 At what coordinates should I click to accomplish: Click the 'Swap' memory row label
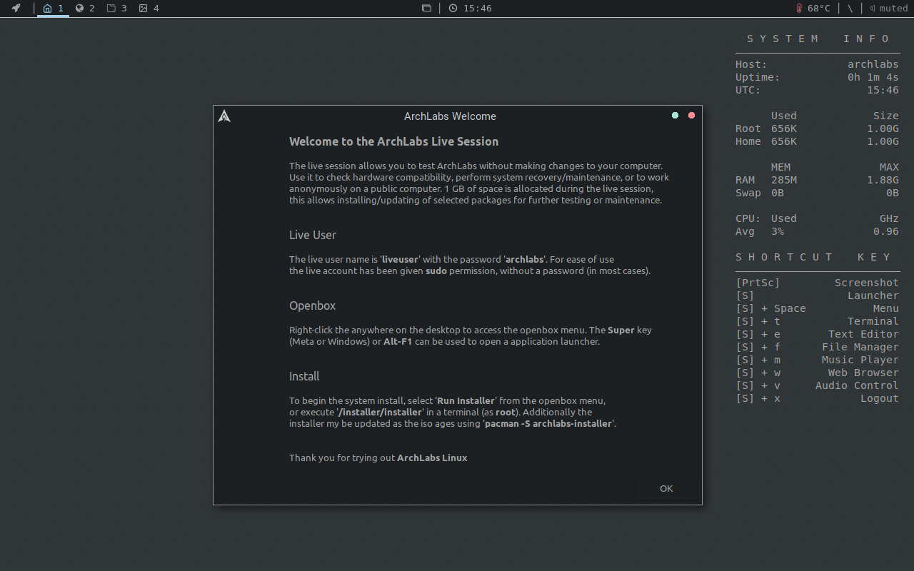click(748, 193)
